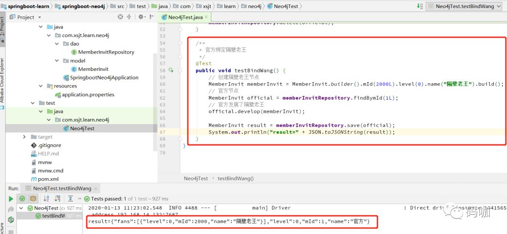Image resolution: width=507 pixels, height=234 pixels.
Task: Expand the target folder
Action: tap(24, 137)
